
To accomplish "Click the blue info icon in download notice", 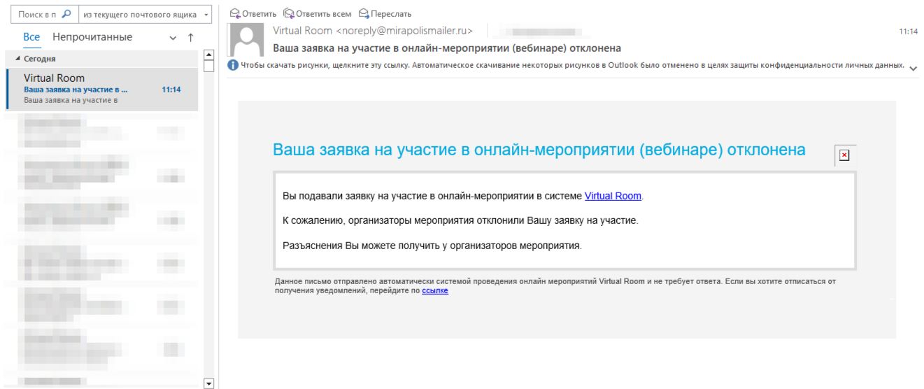I will [234, 66].
